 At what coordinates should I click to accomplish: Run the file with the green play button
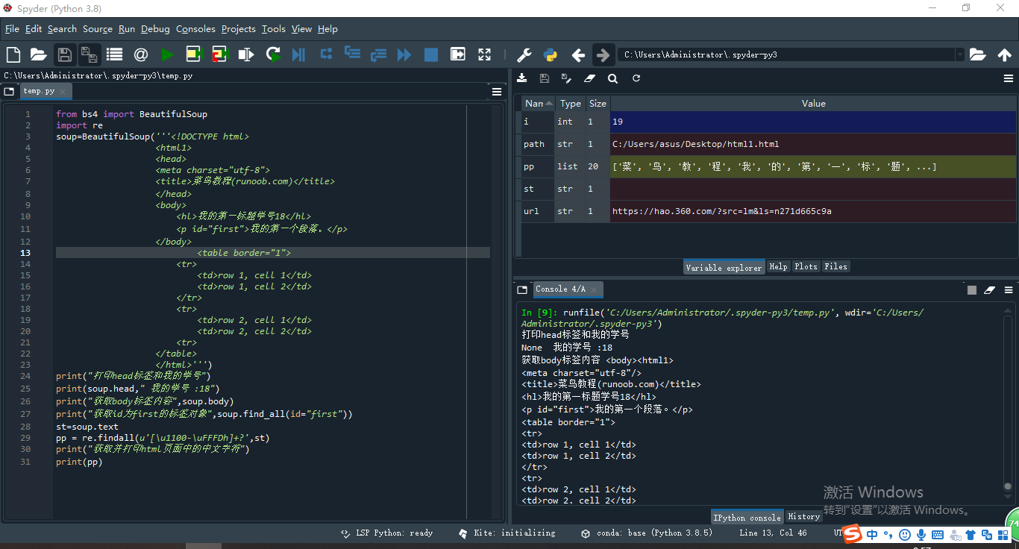pos(167,54)
